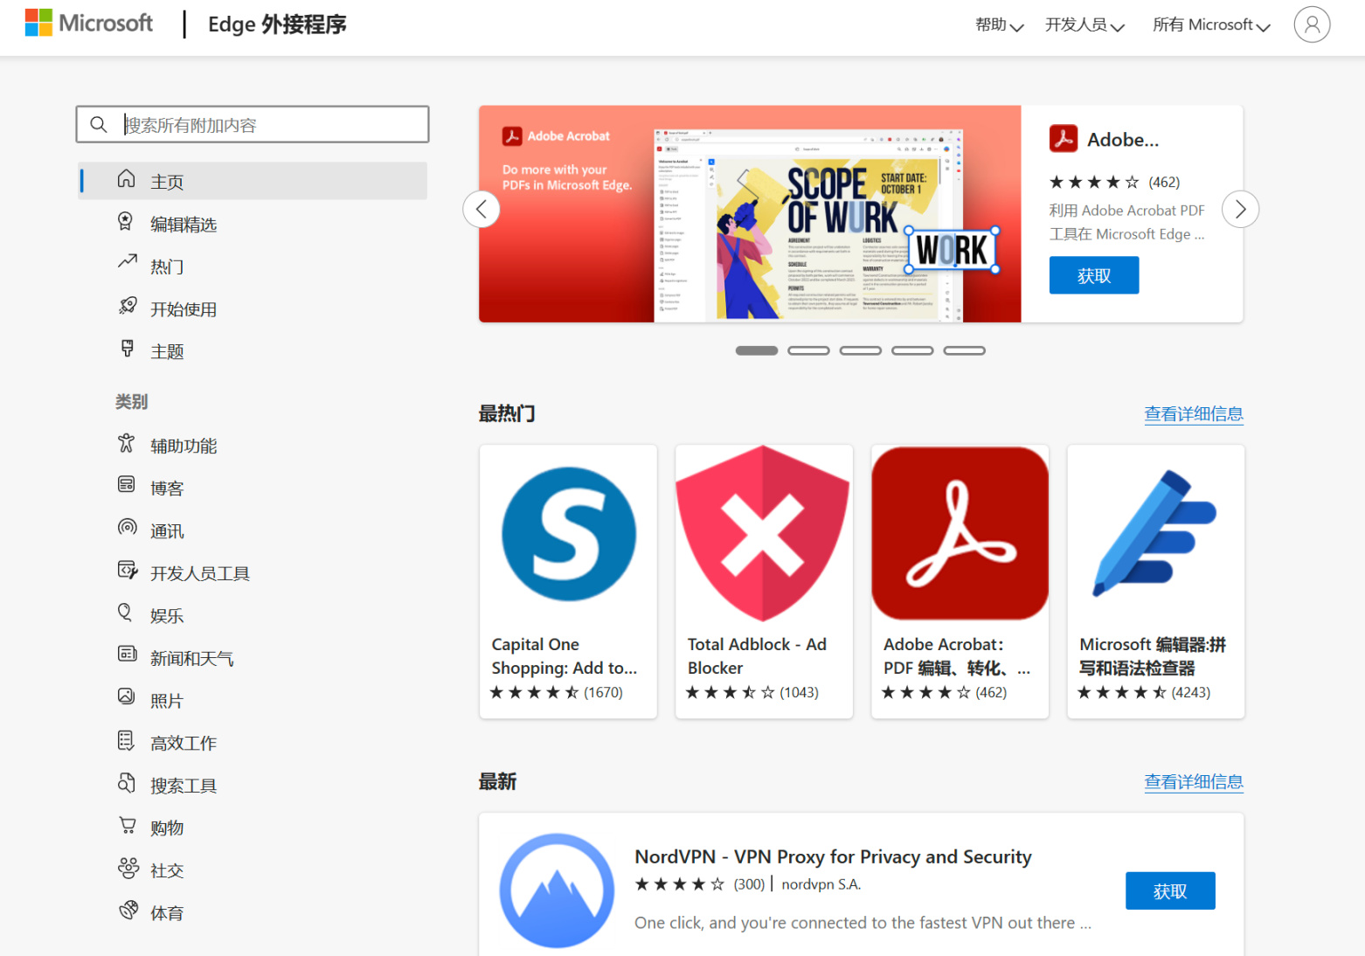Click the 搜索工具 search document icon
Screen dimensions: 1365x956
click(x=127, y=782)
